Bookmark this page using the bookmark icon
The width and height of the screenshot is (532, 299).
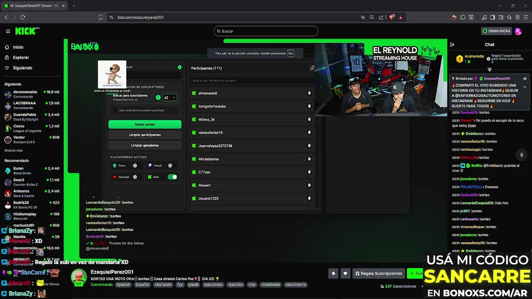(100, 17)
